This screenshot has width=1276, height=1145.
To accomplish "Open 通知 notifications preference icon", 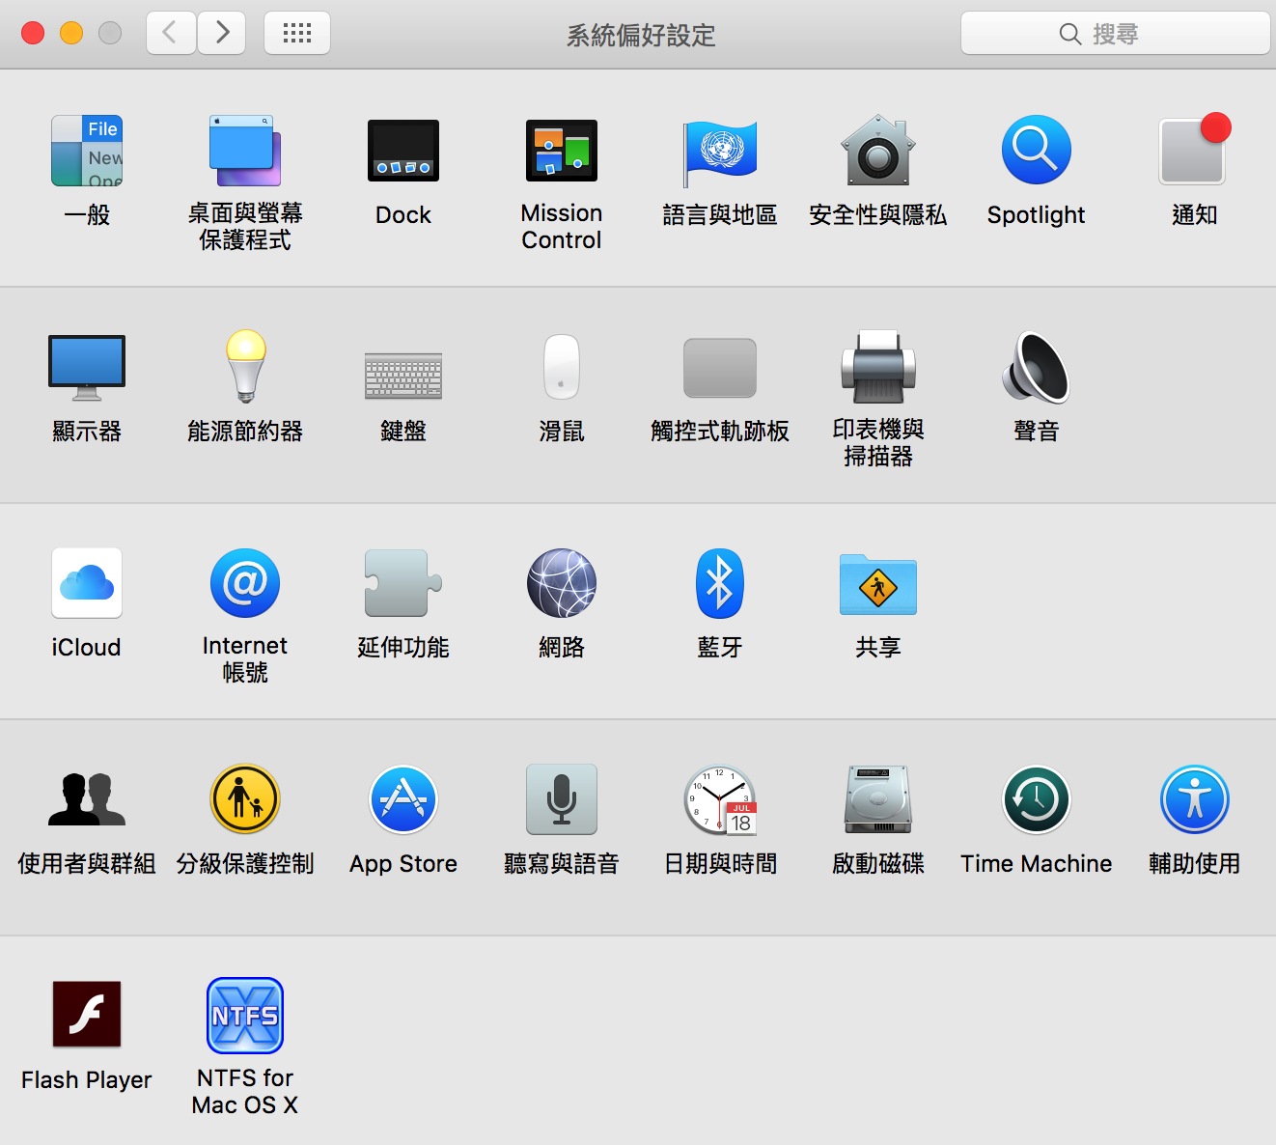I will [1195, 151].
